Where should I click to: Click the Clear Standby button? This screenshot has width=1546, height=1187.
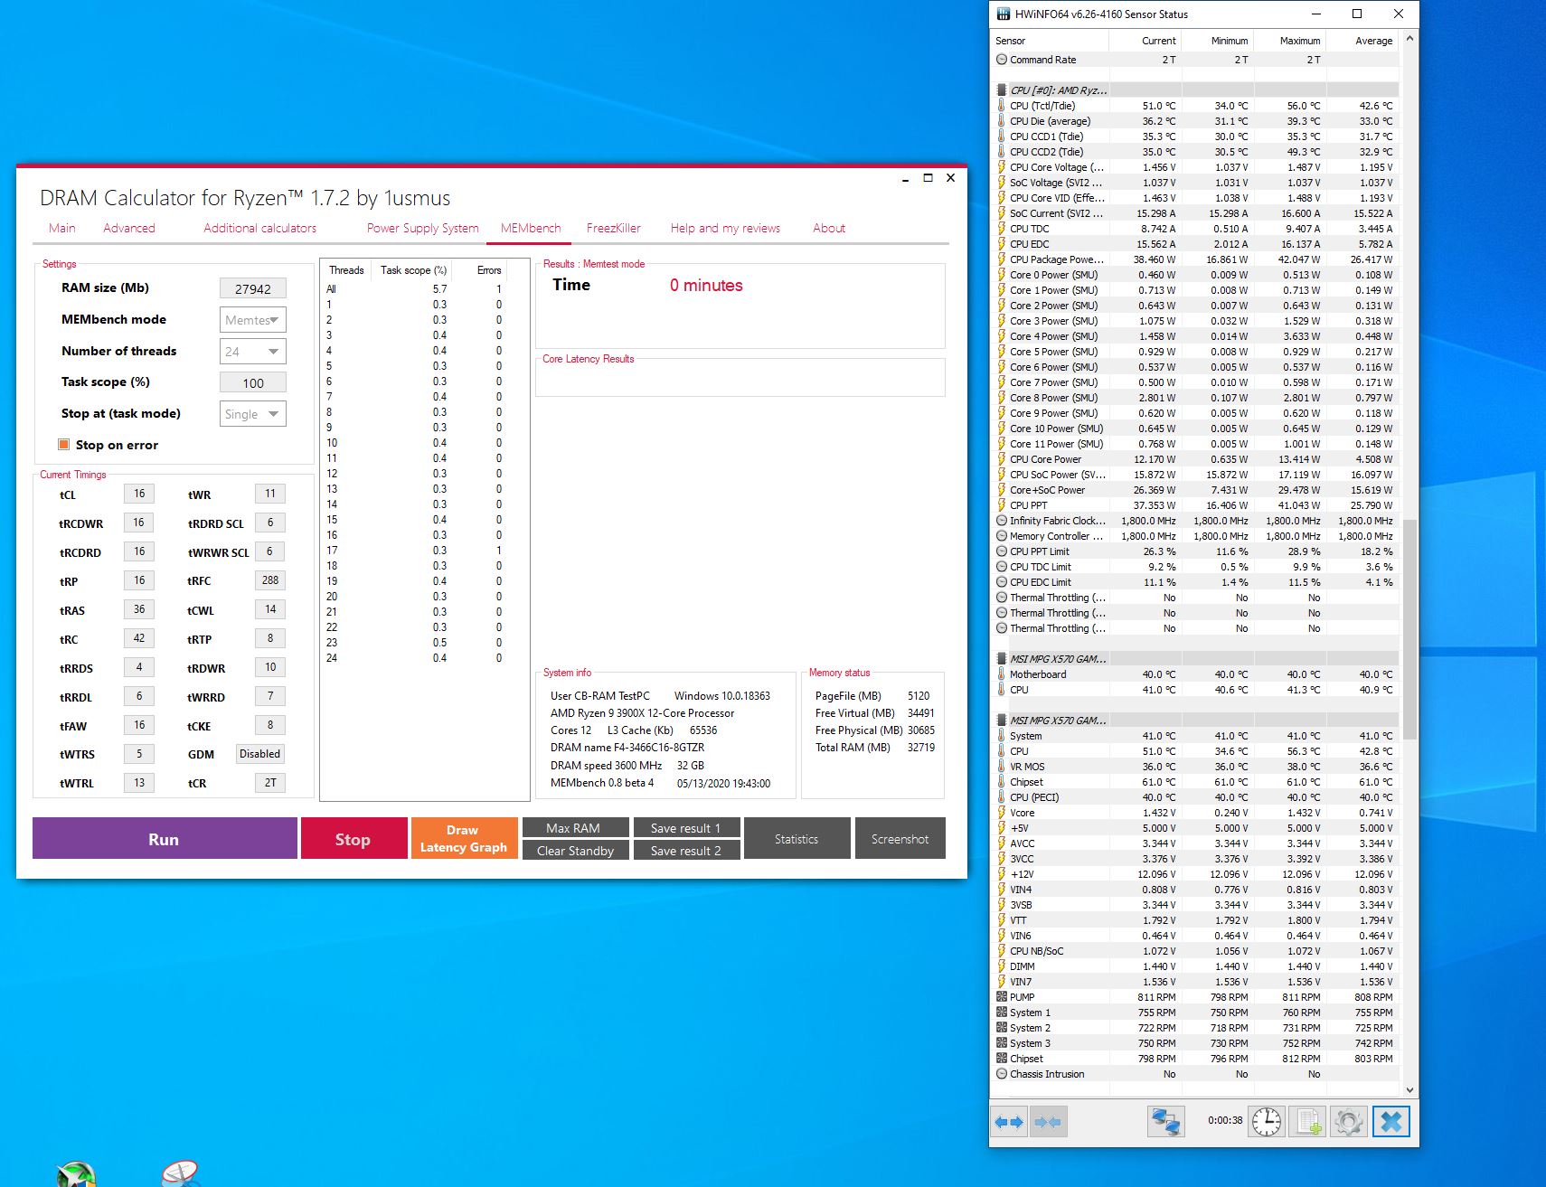click(x=575, y=850)
